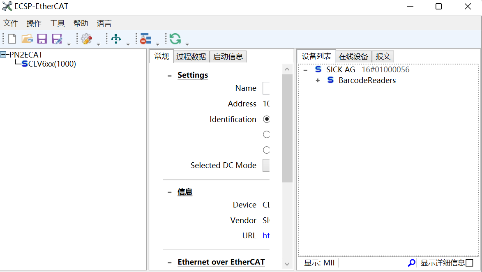This screenshot has height=272, width=482.
Task: Select the first Identification radio button
Action: click(267, 119)
